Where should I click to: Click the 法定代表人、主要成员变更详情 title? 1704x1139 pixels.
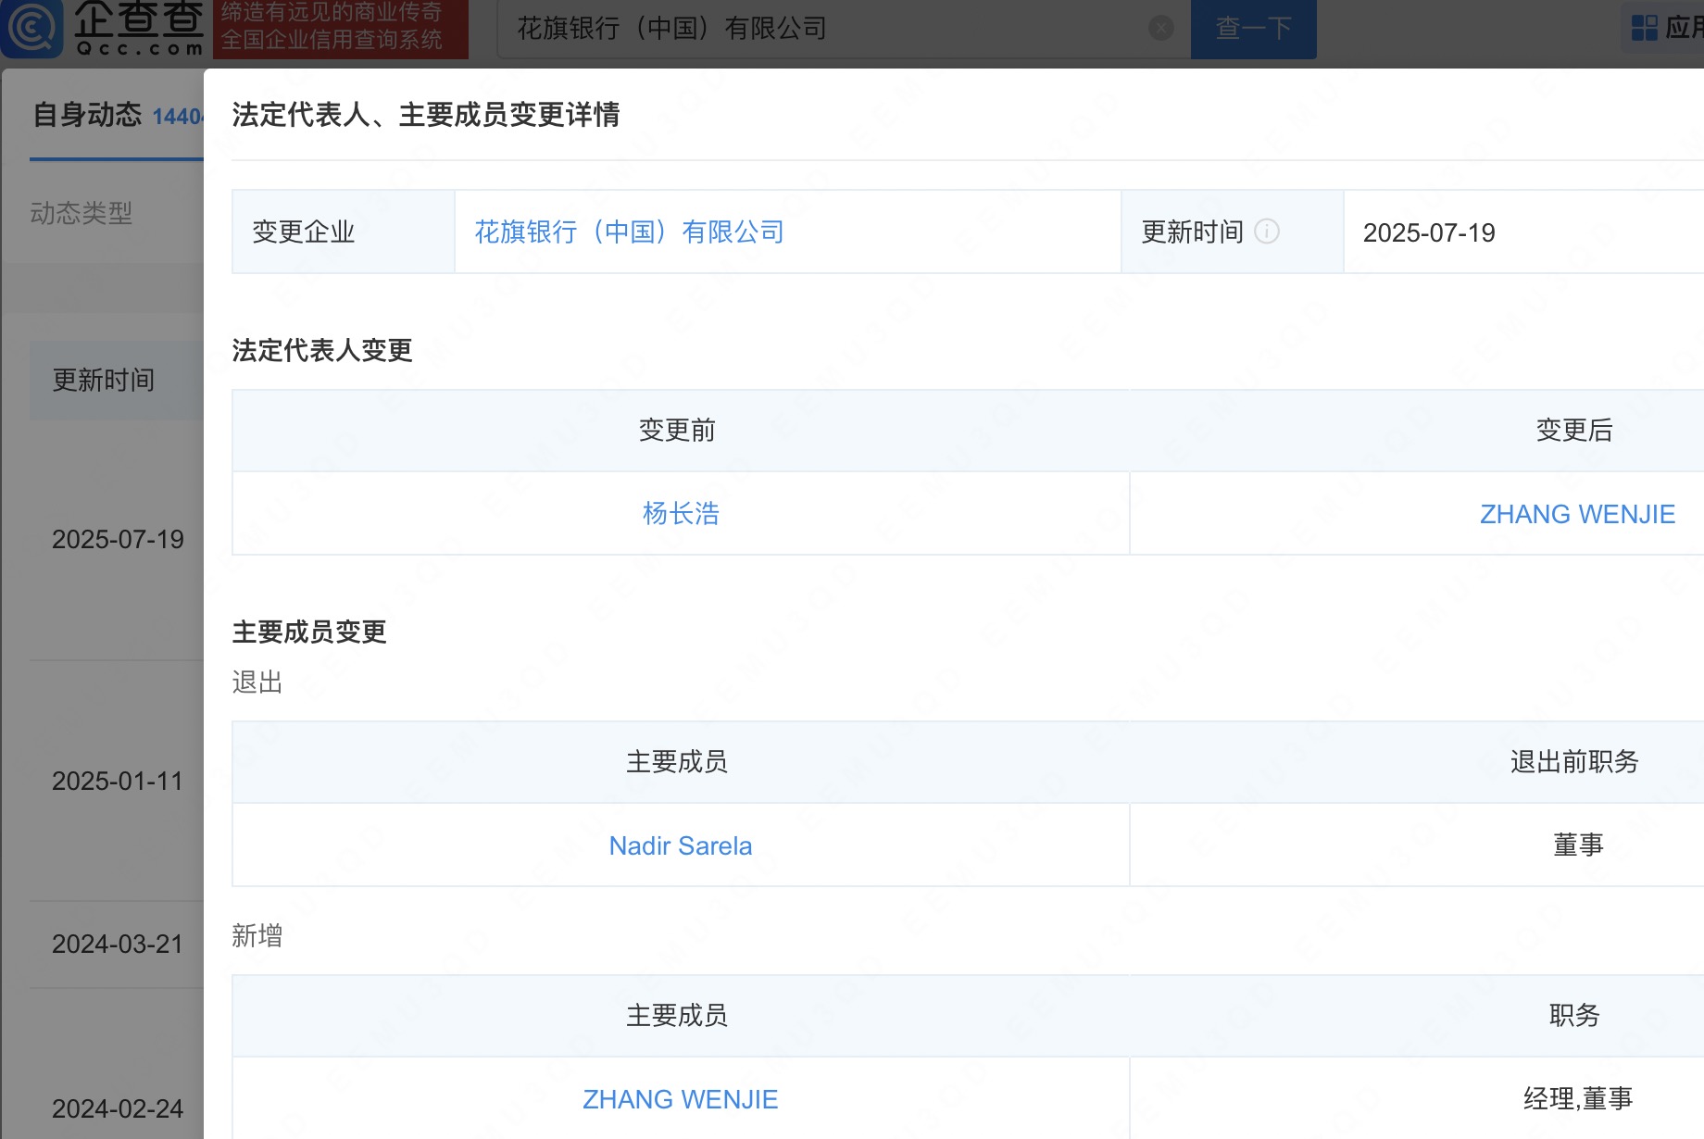pyautogui.click(x=425, y=115)
